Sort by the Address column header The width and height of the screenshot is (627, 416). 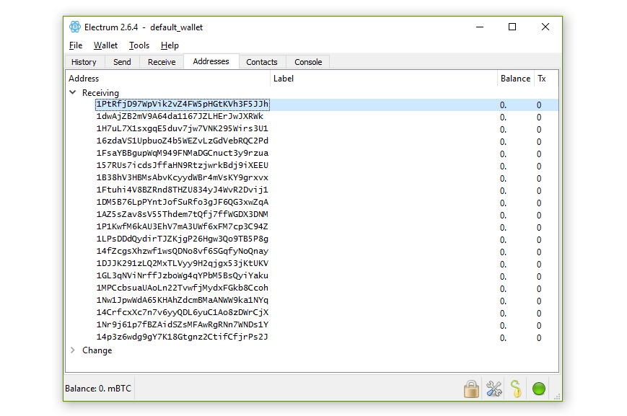click(168, 79)
